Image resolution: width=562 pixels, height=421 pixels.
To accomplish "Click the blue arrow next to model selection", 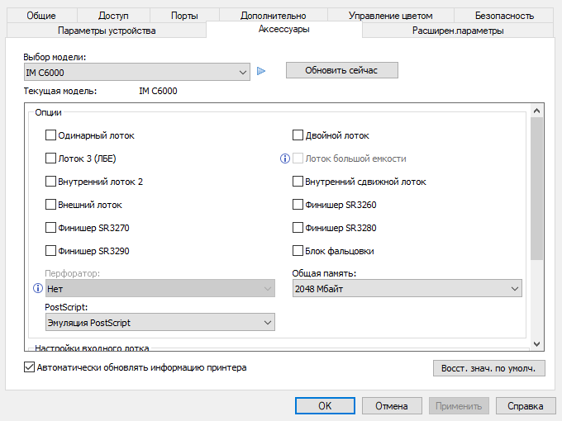I will [261, 71].
